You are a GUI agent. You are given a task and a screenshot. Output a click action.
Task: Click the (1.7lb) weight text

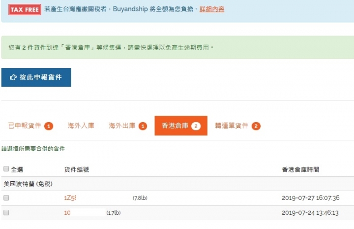pos(114,213)
